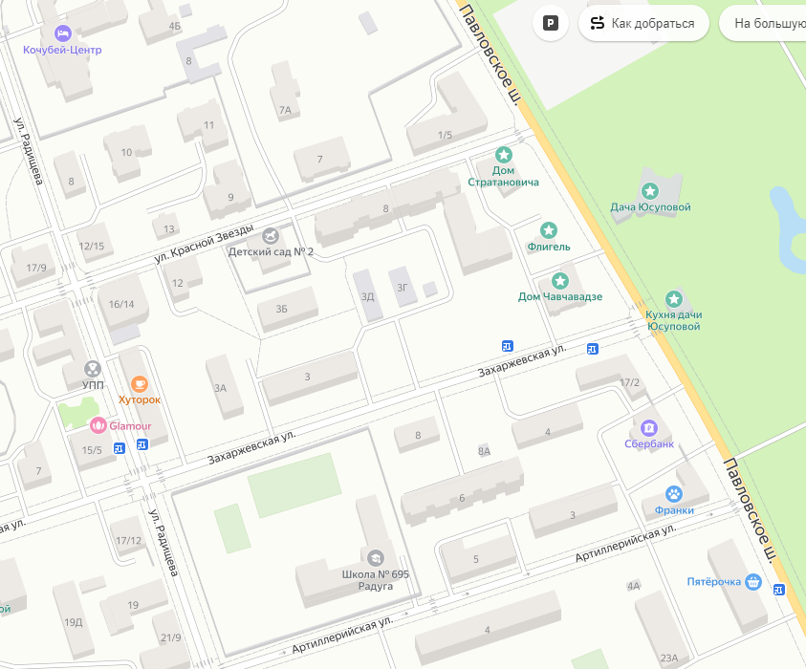Click the Школа № 695 Радуга icon
Image resolution: width=806 pixels, height=669 pixels.
click(x=375, y=558)
